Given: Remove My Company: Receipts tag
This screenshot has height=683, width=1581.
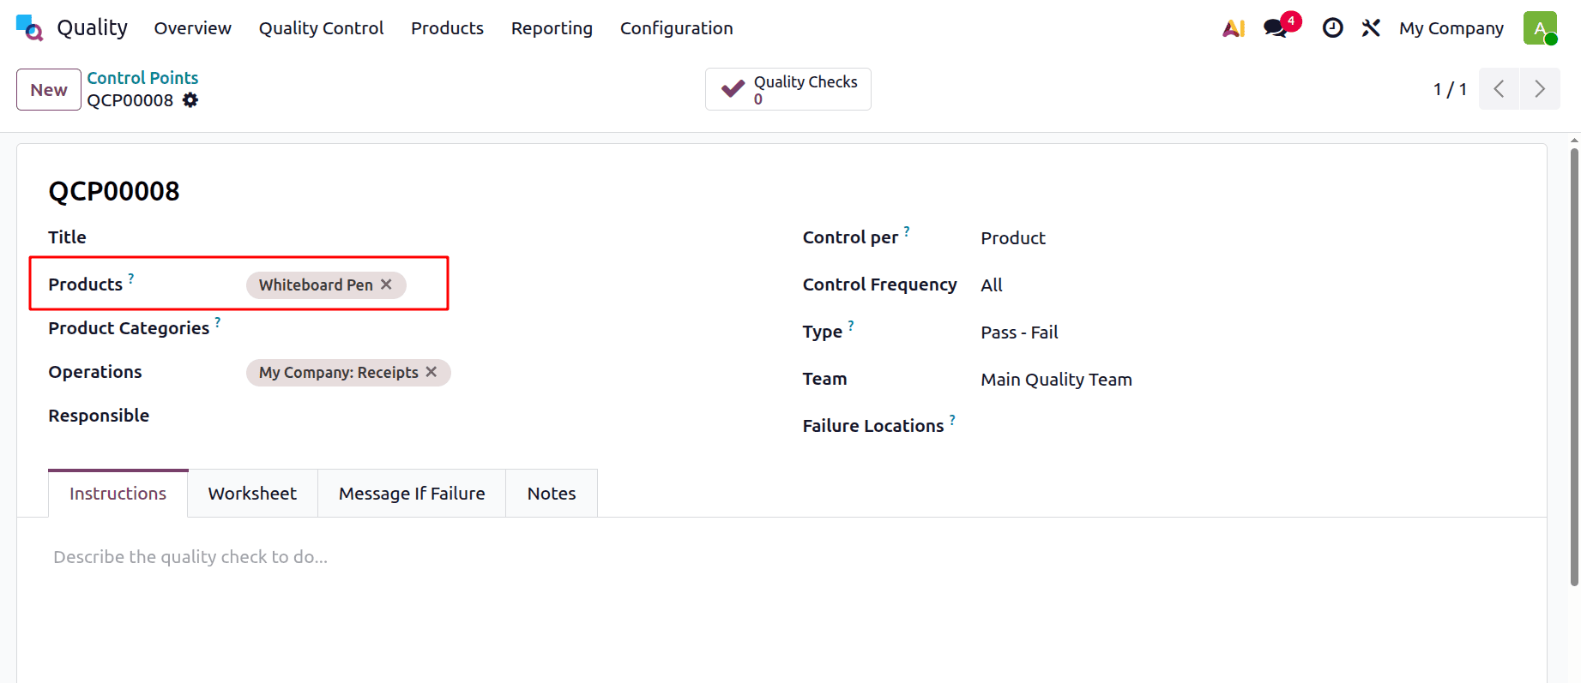Looking at the screenshot, I should tap(431, 372).
